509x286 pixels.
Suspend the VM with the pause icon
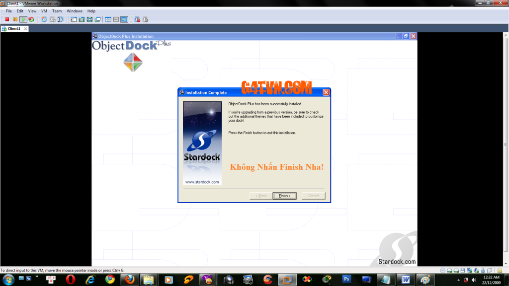point(15,19)
